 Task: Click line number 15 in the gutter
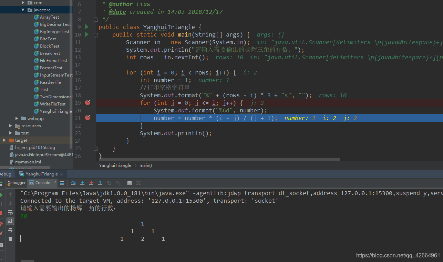point(78,72)
